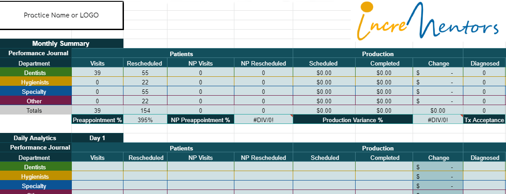Click the Monthly Summary header cell
Image resolution: width=506 pixels, height=194 pixels.
tap(62, 44)
